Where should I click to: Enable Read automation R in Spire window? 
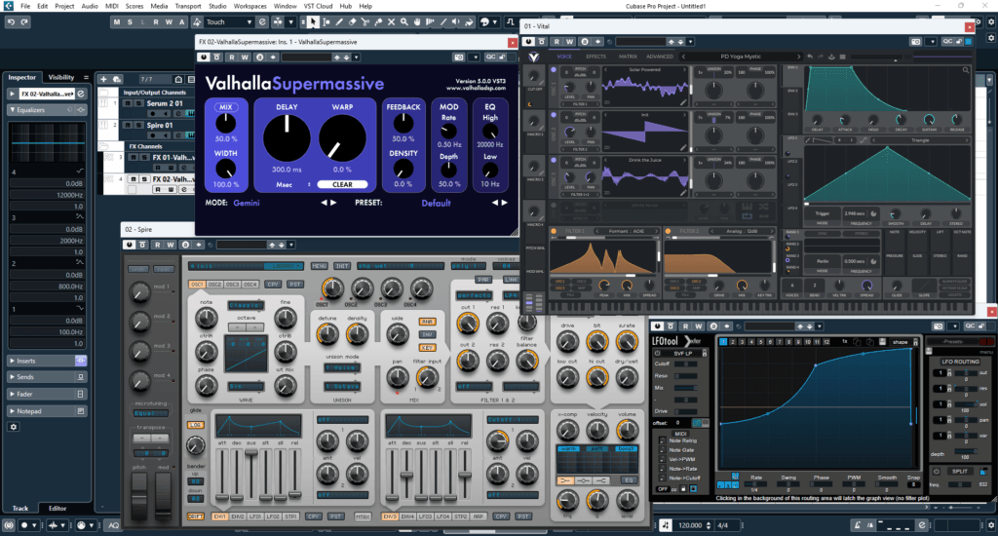click(157, 245)
